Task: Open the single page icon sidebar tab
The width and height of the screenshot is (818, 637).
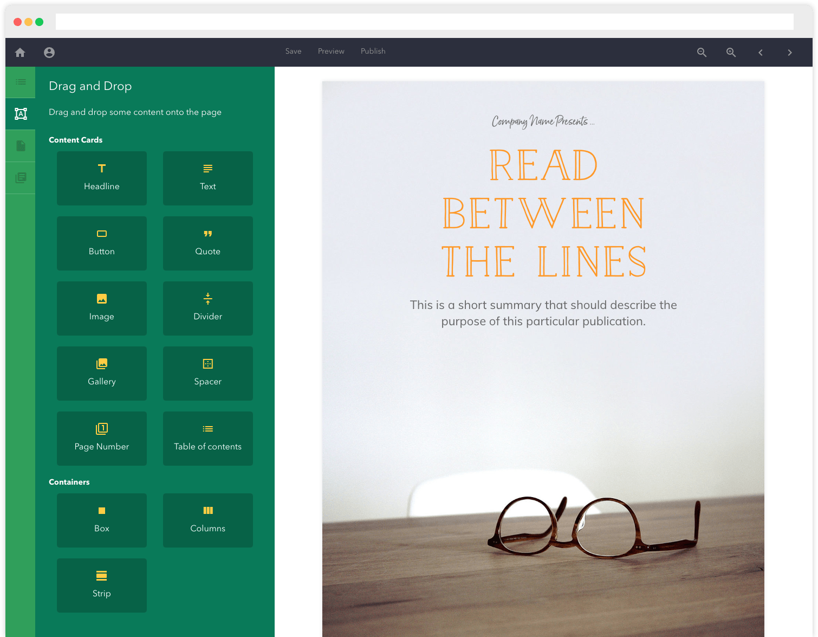Action: pos(21,146)
